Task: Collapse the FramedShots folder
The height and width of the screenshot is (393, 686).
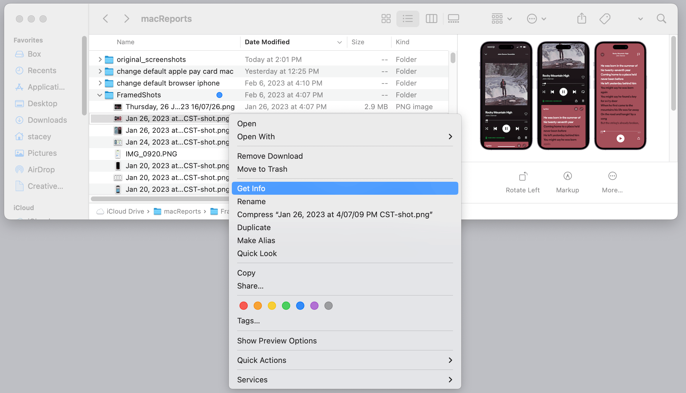Action: tap(100, 95)
